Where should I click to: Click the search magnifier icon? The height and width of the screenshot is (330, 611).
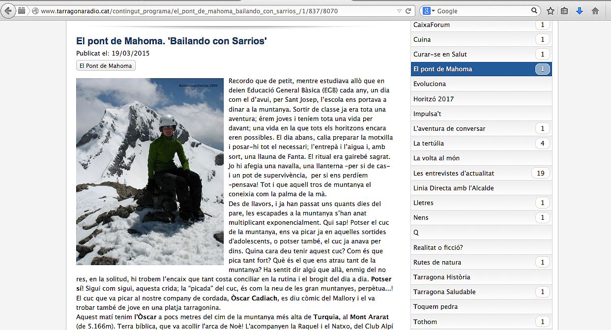[x=534, y=11]
